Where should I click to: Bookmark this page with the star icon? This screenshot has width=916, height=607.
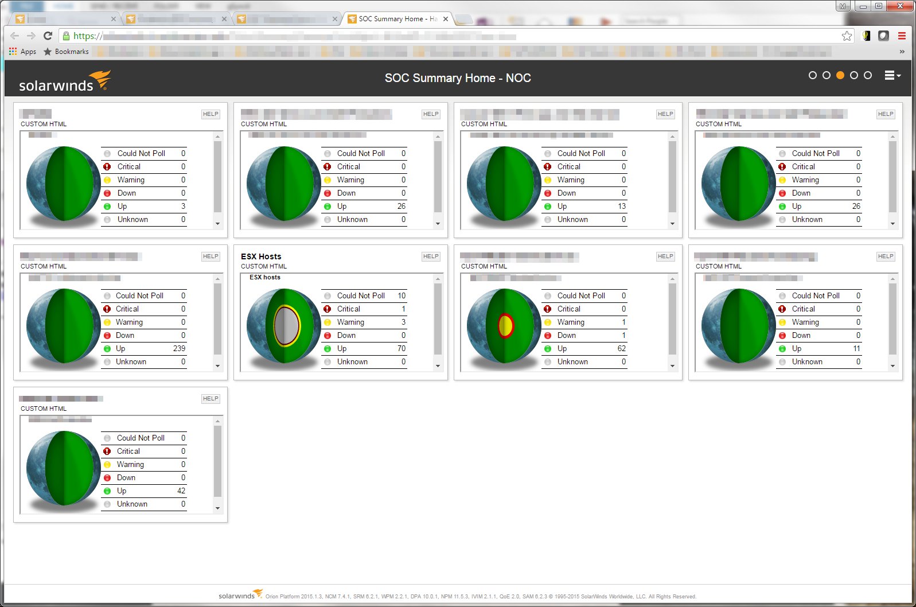(x=847, y=36)
